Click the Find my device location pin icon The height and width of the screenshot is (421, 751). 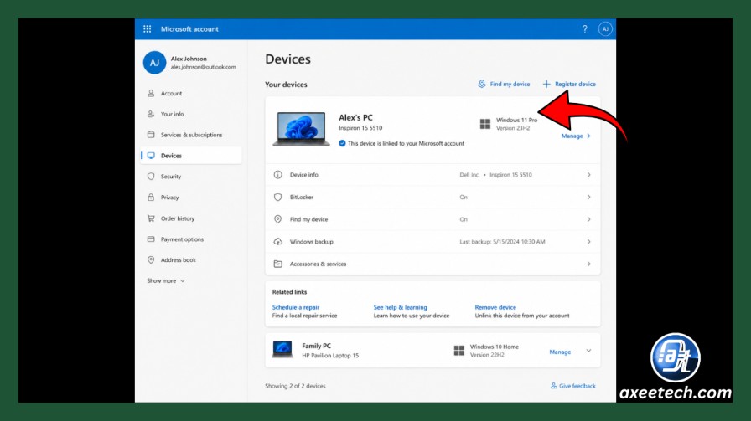[277, 219]
